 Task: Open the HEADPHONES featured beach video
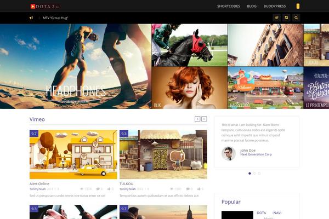pos(76,66)
